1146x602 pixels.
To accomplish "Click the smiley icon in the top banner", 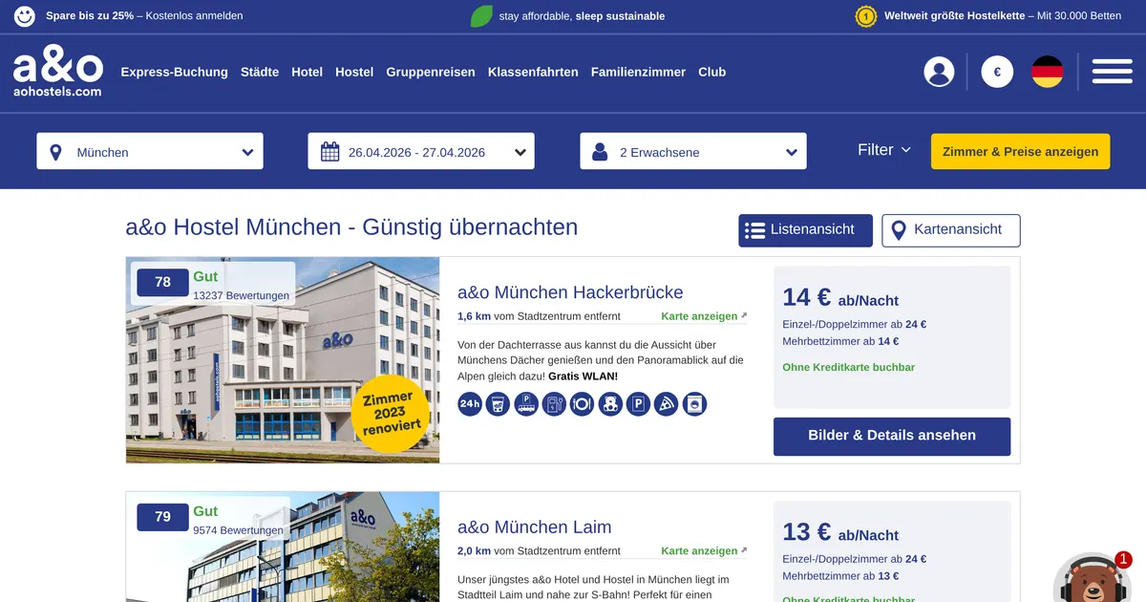I will [25, 16].
